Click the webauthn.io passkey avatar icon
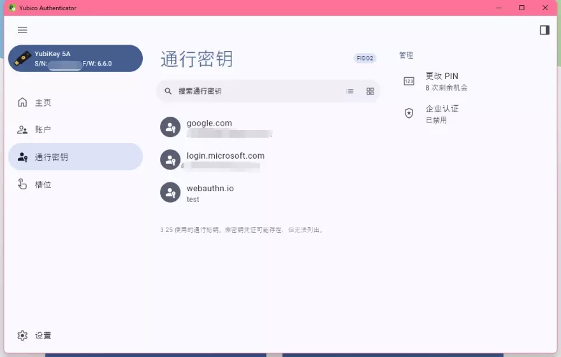 click(170, 193)
